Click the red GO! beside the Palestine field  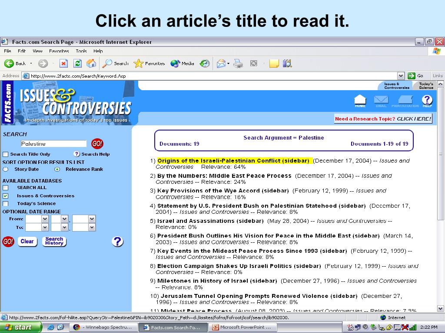pos(97,144)
